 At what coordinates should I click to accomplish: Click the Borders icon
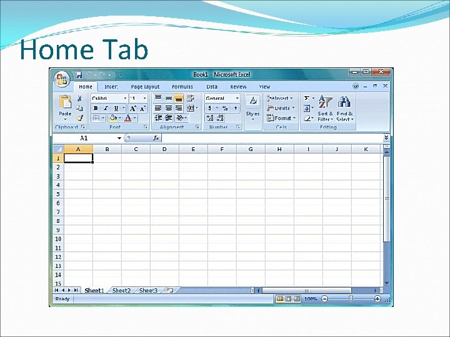pyautogui.click(x=96, y=118)
